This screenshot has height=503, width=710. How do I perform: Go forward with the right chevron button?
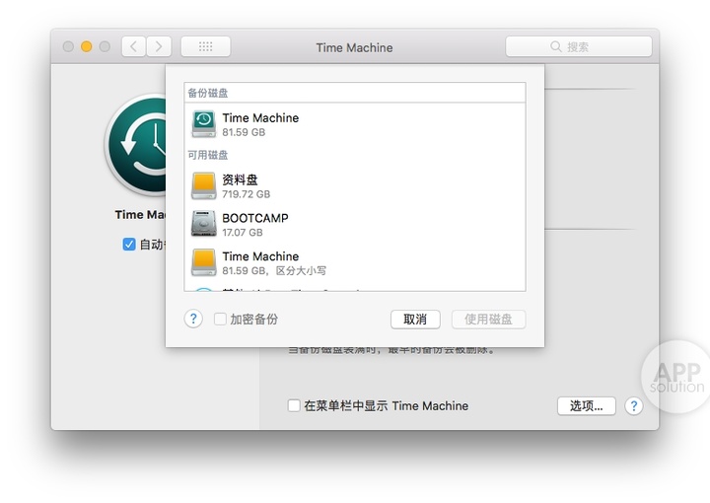[x=159, y=46]
